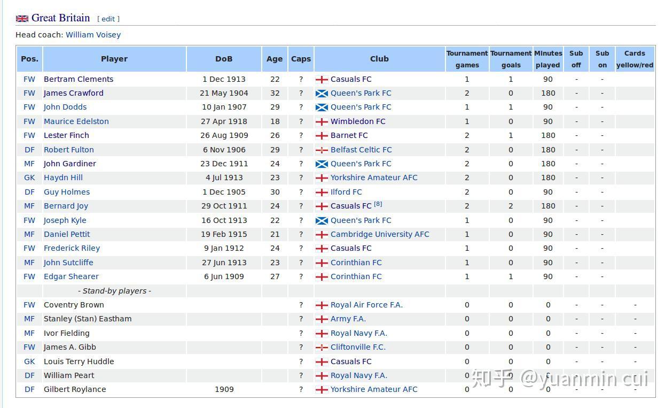The width and height of the screenshot is (665, 408).
Task: Open the Robert Fulton player link
Action: point(69,150)
